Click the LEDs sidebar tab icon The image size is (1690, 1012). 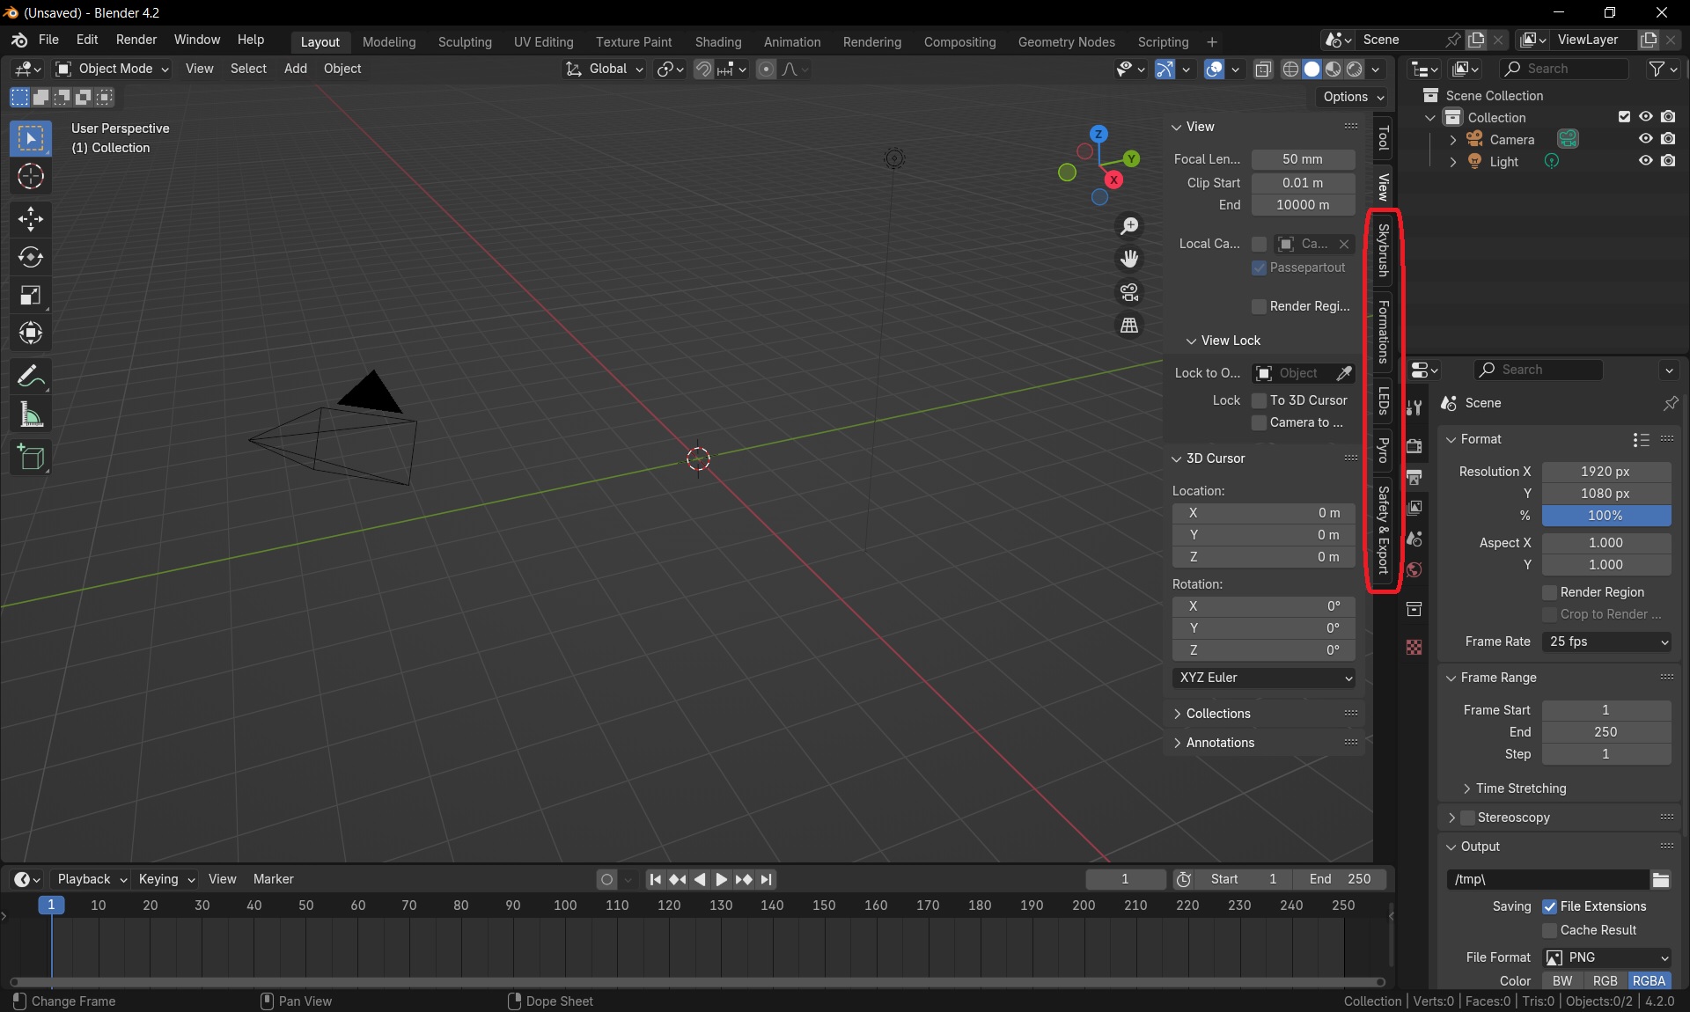tap(1384, 404)
